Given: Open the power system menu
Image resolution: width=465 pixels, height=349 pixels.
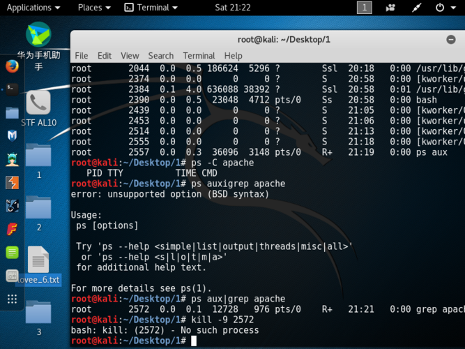Looking at the screenshot, I should pos(445,8).
